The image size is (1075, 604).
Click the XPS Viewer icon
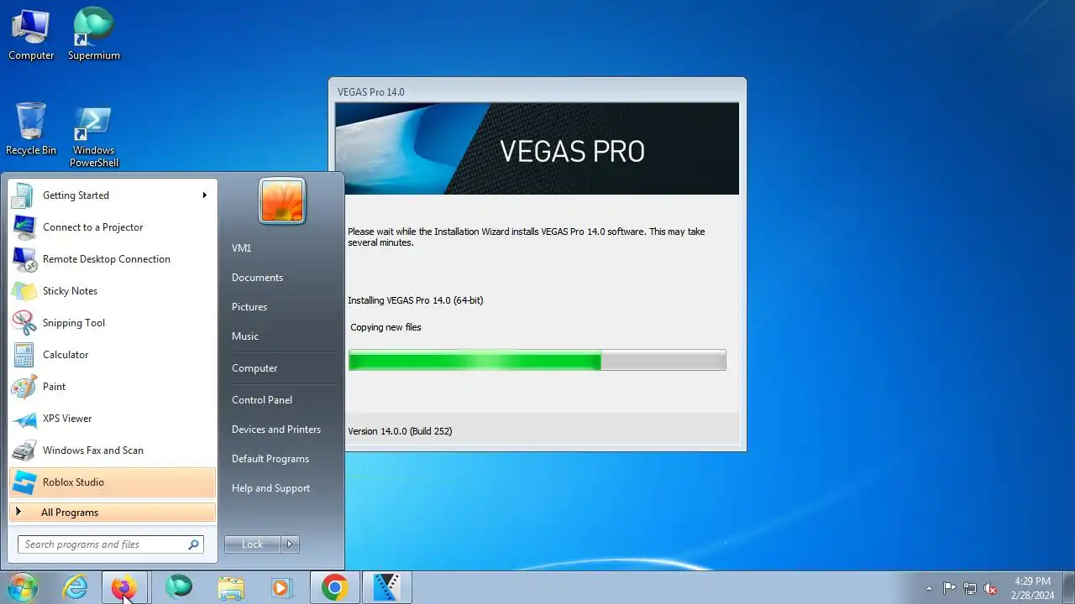[24, 419]
